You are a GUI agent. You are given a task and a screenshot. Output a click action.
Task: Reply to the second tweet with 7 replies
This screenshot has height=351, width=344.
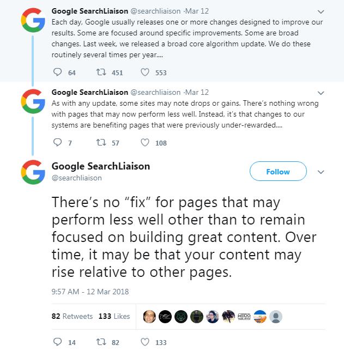tap(58, 143)
